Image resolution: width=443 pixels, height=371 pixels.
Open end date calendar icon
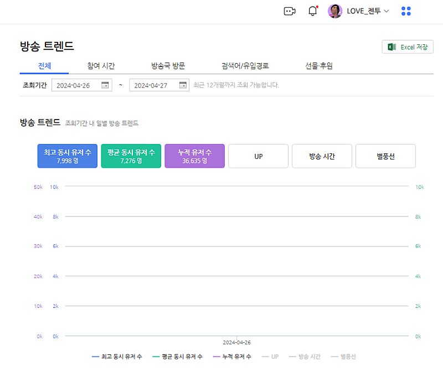click(x=183, y=85)
